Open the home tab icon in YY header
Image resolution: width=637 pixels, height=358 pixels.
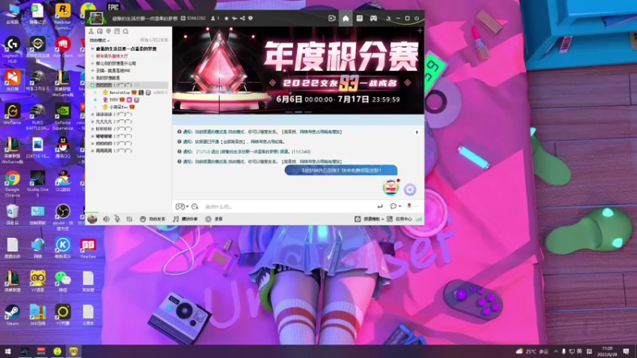click(x=346, y=18)
